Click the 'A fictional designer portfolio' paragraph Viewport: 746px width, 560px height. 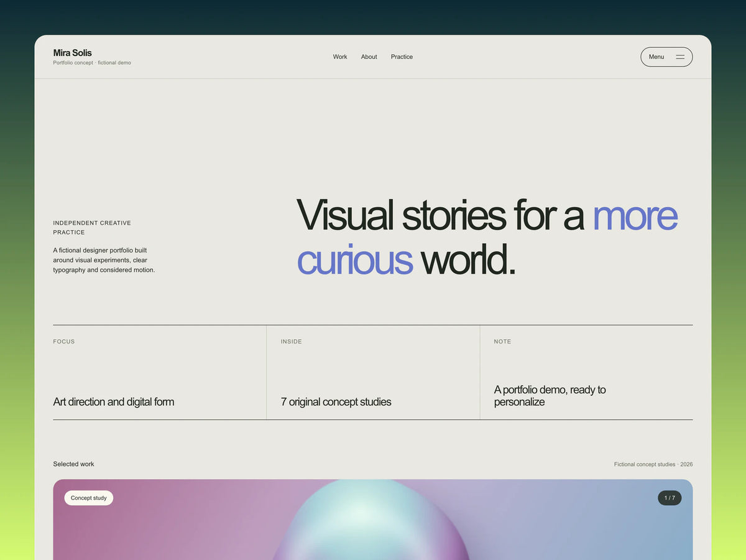coord(104,260)
